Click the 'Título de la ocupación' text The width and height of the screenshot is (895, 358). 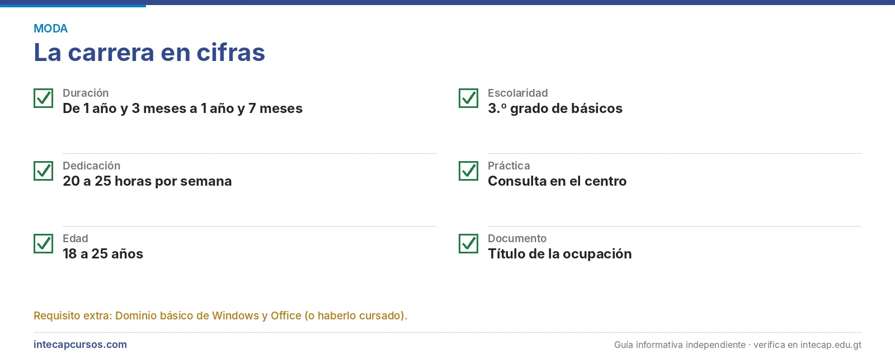tap(559, 254)
